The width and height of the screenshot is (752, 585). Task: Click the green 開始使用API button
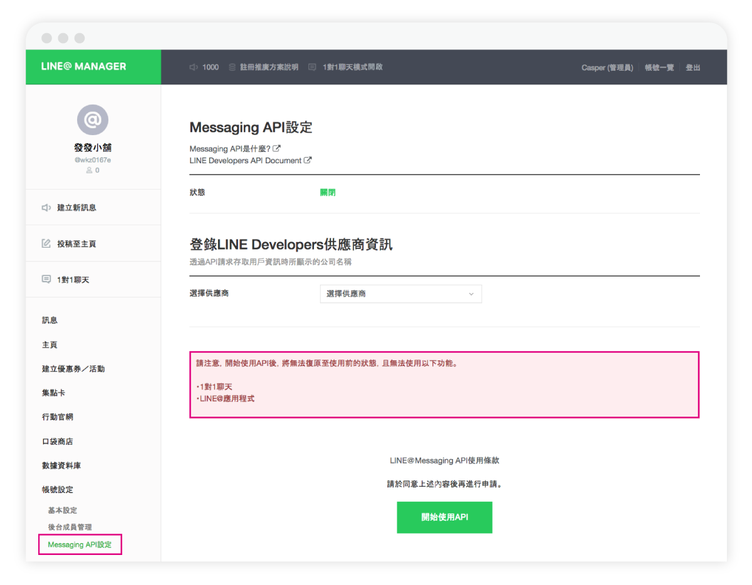coord(444,517)
